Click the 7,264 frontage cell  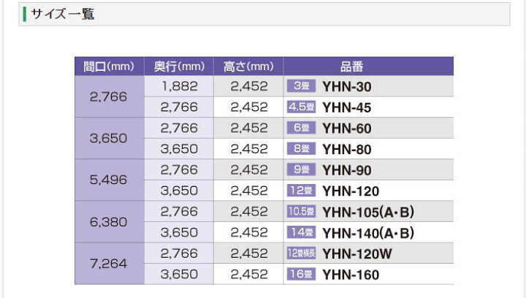[x=108, y=264]
